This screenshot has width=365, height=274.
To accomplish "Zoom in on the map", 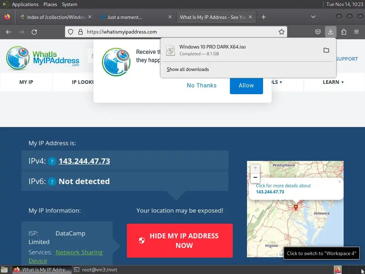I will [255, 168].
